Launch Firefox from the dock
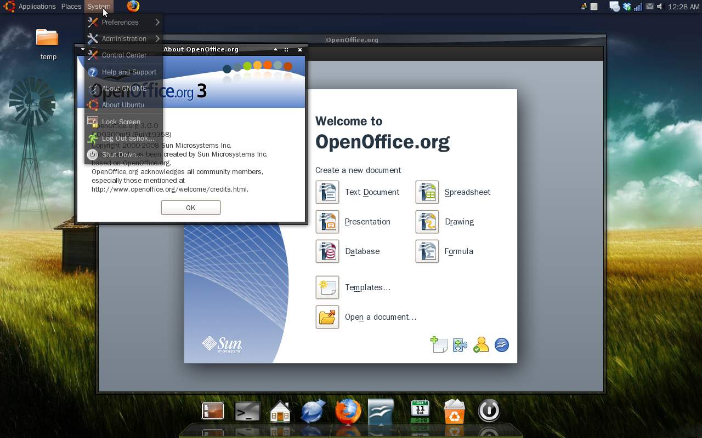This screenshot has height=438, width=702. [x=348, y=411]
